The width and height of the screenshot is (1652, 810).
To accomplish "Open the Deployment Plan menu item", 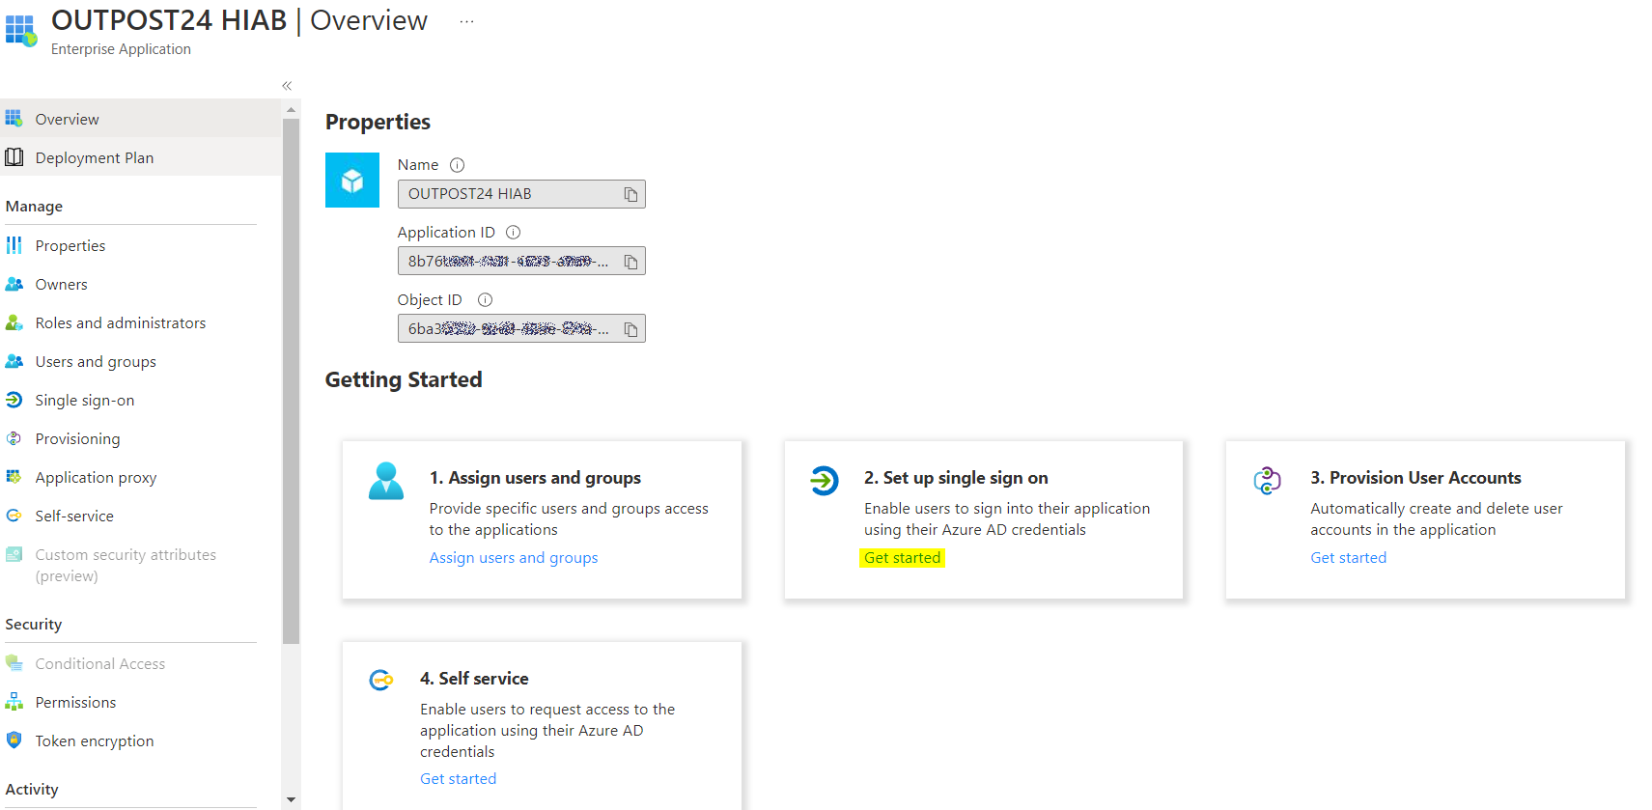I will pos(95,158).
